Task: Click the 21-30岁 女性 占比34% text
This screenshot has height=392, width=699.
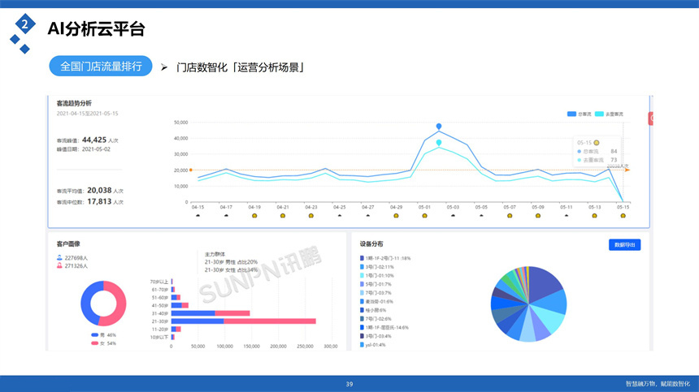Action: pos(231,270)
